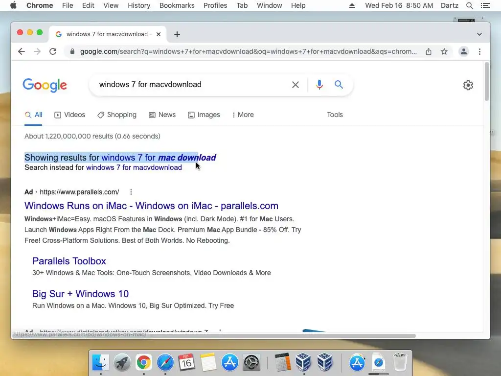Open Chrome three-dot menu

point(479,51)
